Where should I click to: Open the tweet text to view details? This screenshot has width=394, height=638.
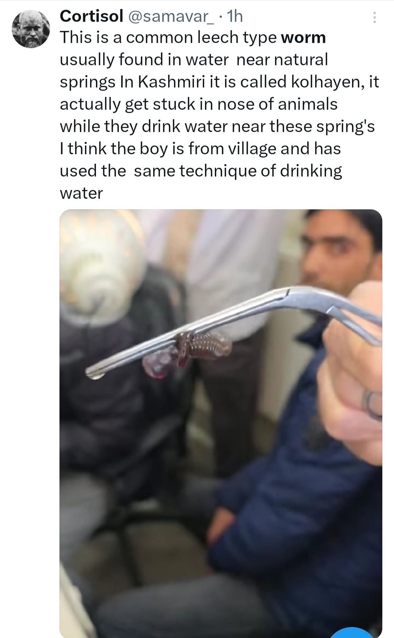(219, 115)
